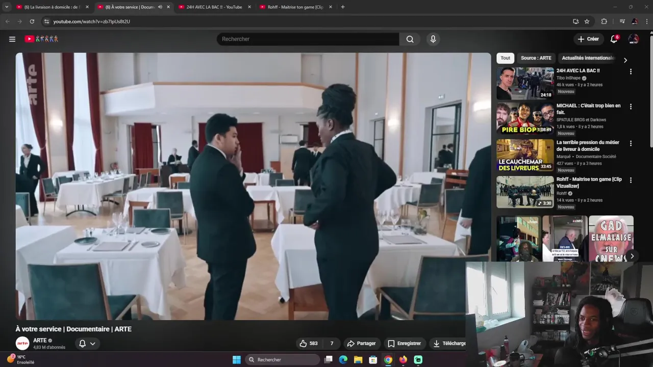Open Chrome media controls icon
This screenshot has width=653, height=367.
(x=622, y=21)
